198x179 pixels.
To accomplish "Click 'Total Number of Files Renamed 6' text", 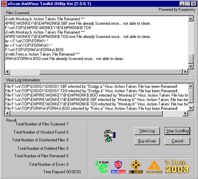I will pyautogui.click(x=42, y=156).
